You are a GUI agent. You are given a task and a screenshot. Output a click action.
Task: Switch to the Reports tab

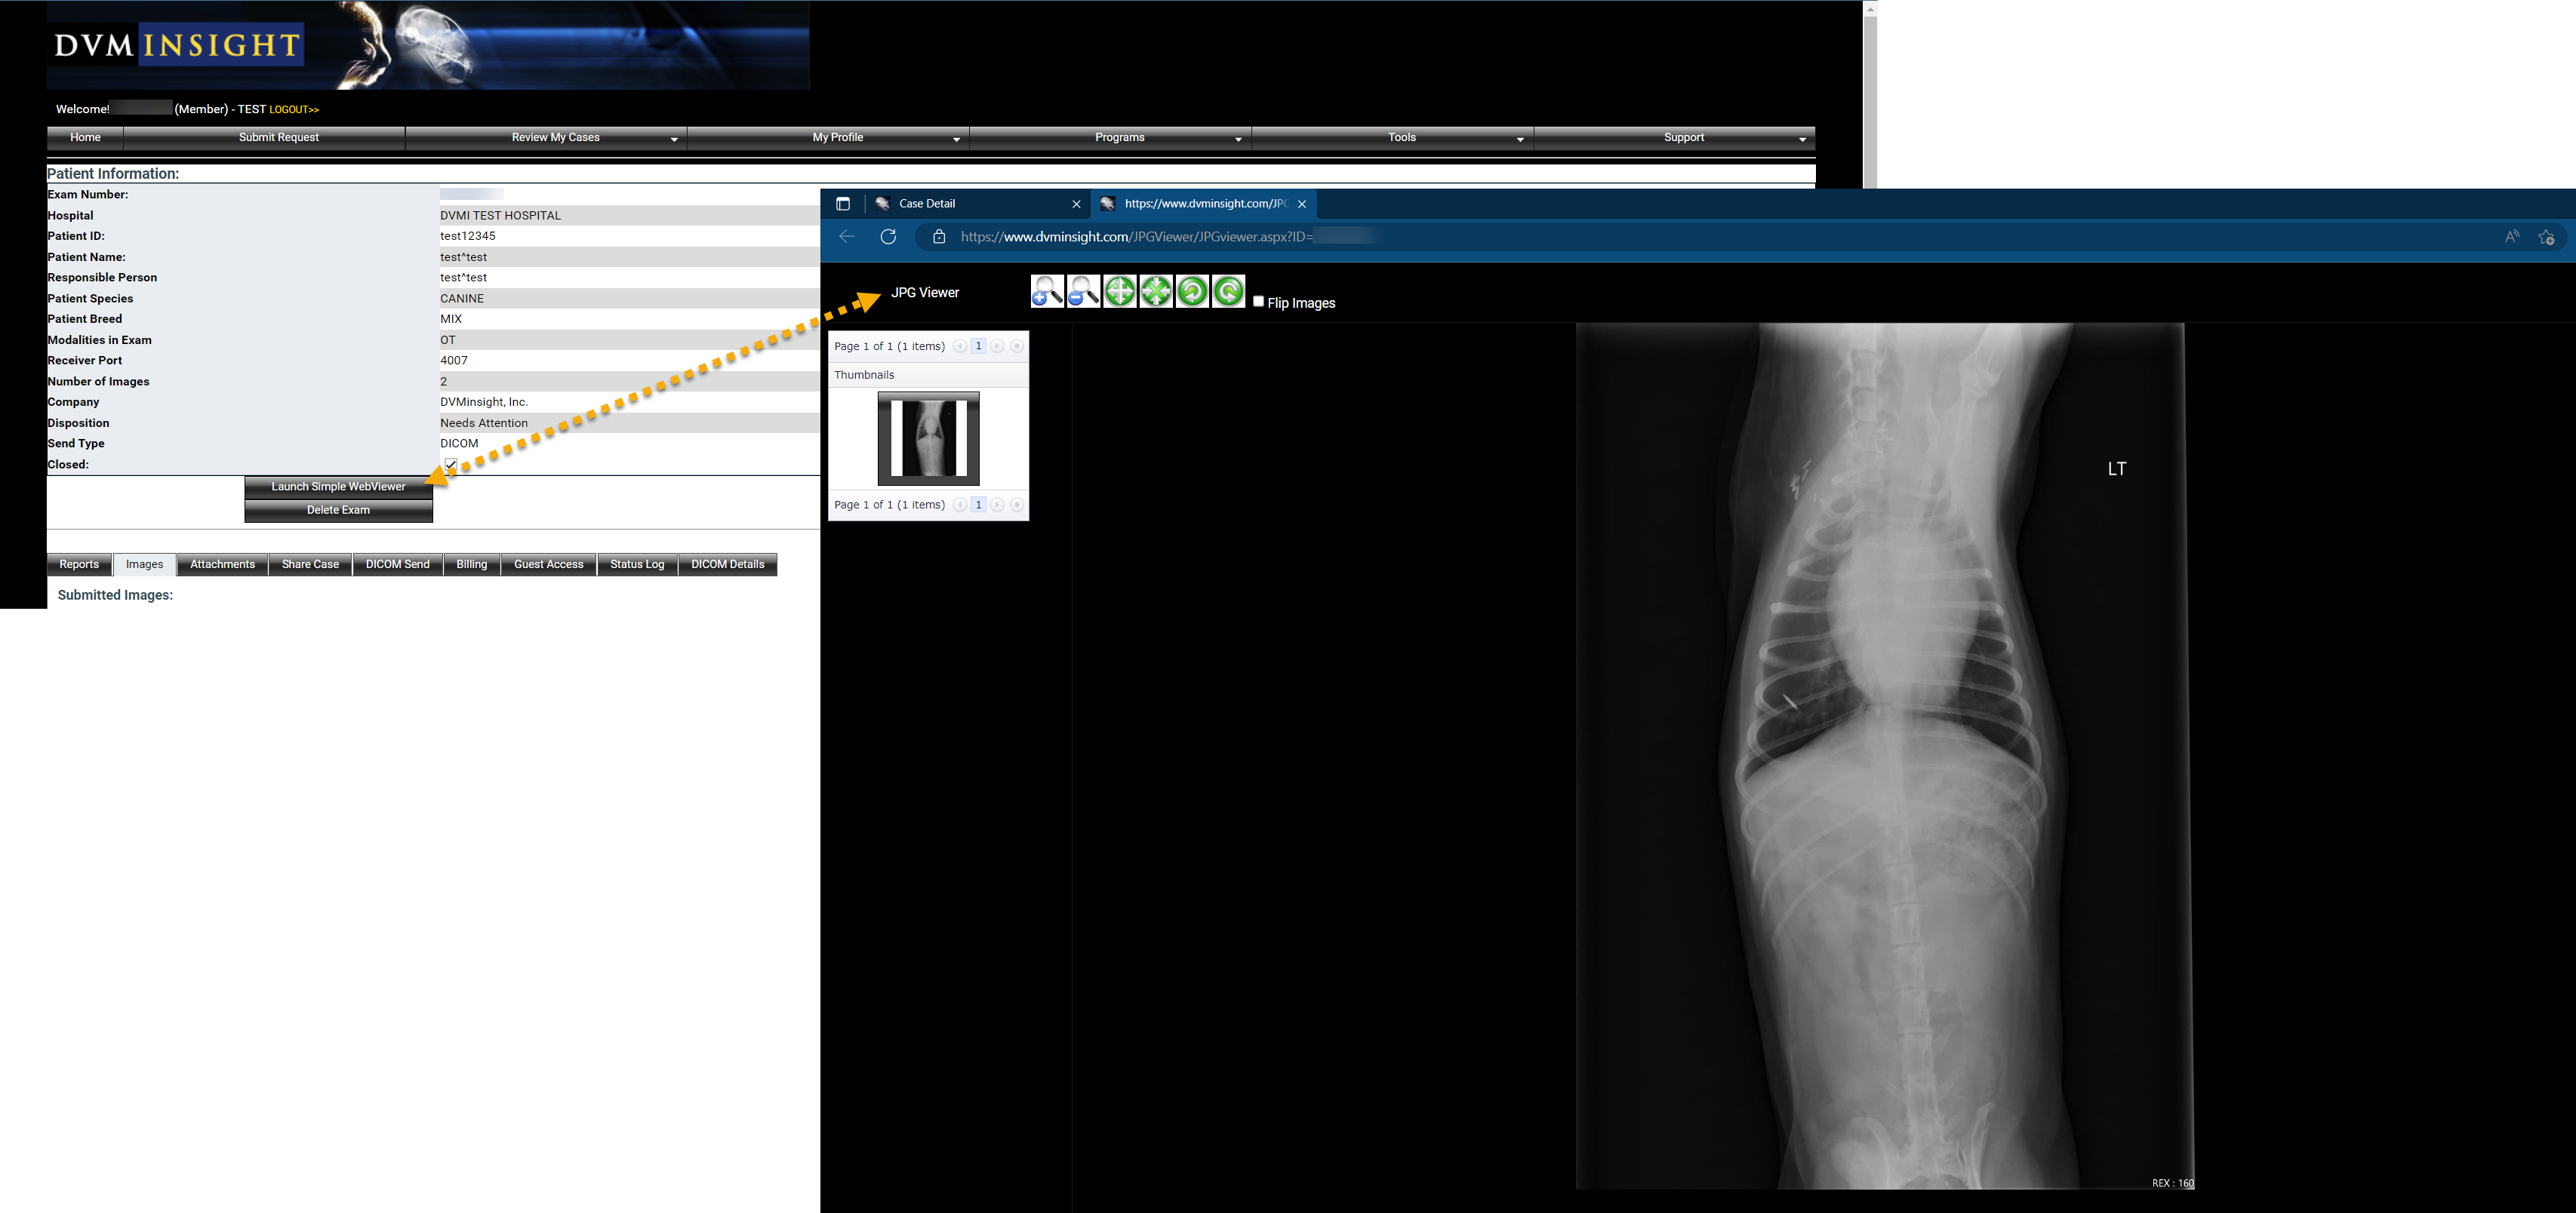click(x=79, y=564)
